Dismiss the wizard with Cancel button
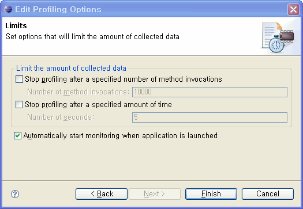303x209 pixels. point(268,194)
